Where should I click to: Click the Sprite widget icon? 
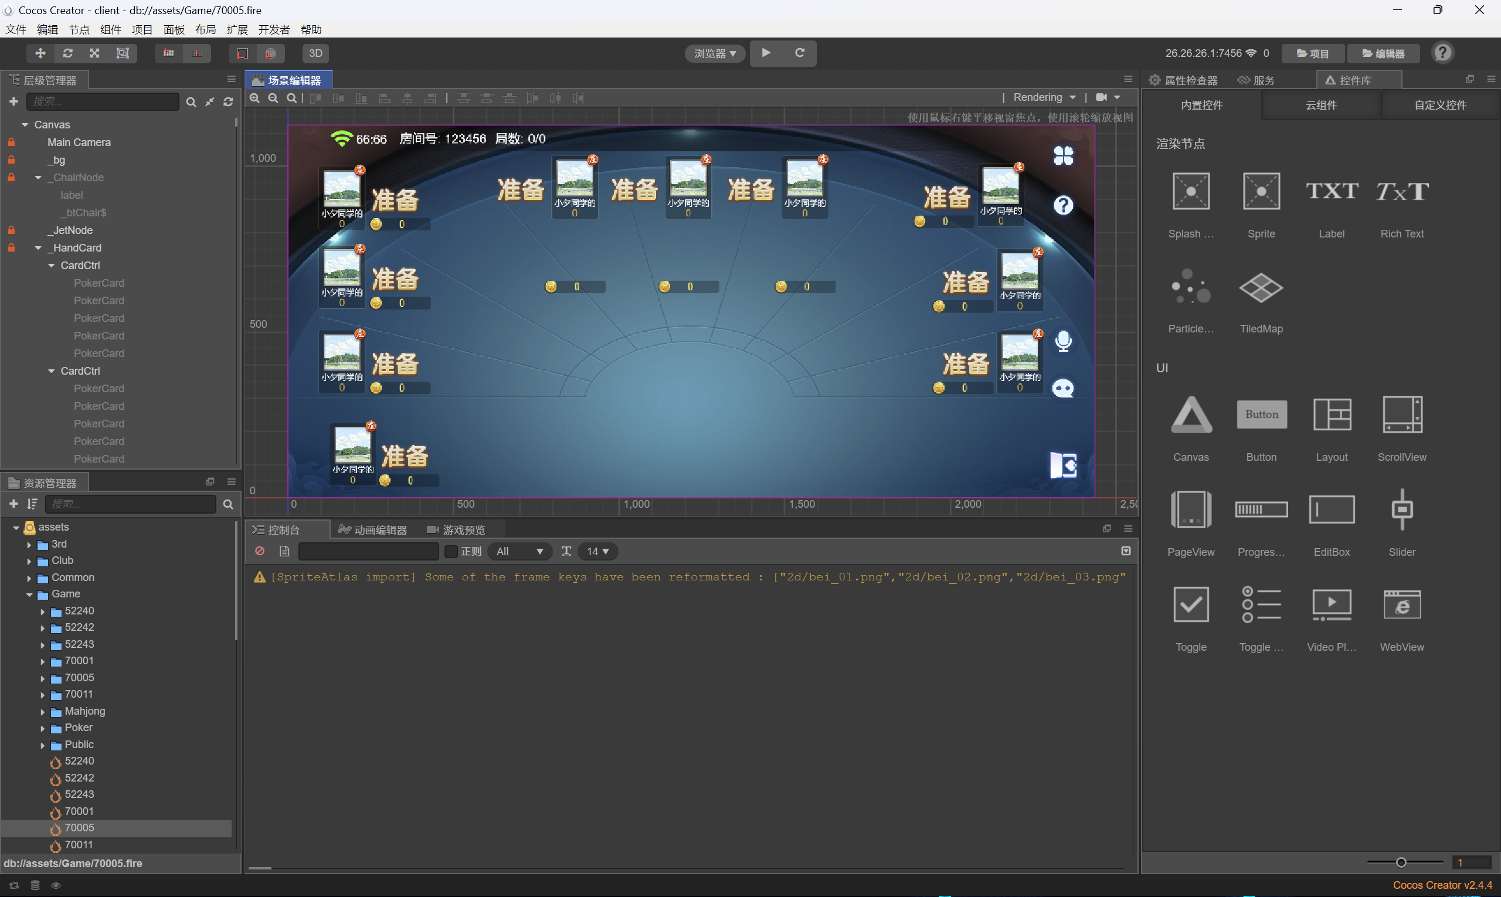tap(1261, 192)
